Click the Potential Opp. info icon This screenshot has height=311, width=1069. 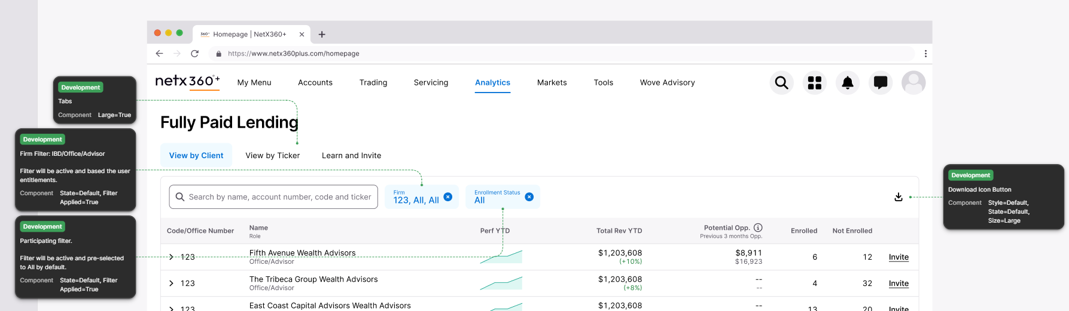click(758, 227)
